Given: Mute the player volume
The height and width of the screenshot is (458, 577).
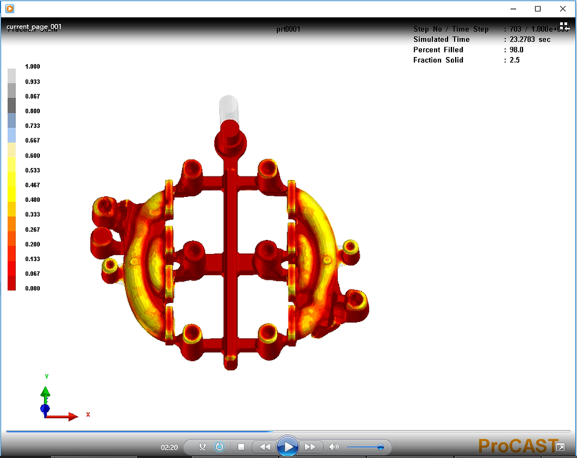Looking at the screenshot, I should pyautogui.click(x=334, y=447).
